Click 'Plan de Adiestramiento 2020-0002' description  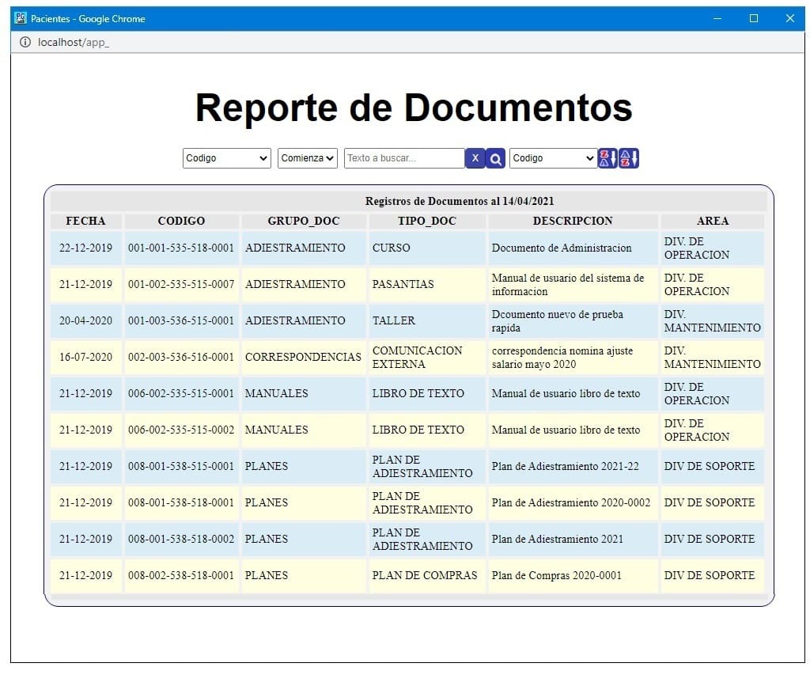[x=571, y=502]
